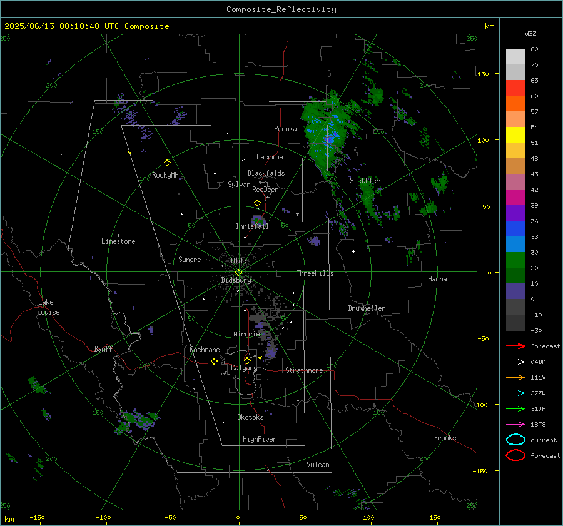Click the small radar echo cell above Innisfail

pyautogui.click(x=258, y=220)
